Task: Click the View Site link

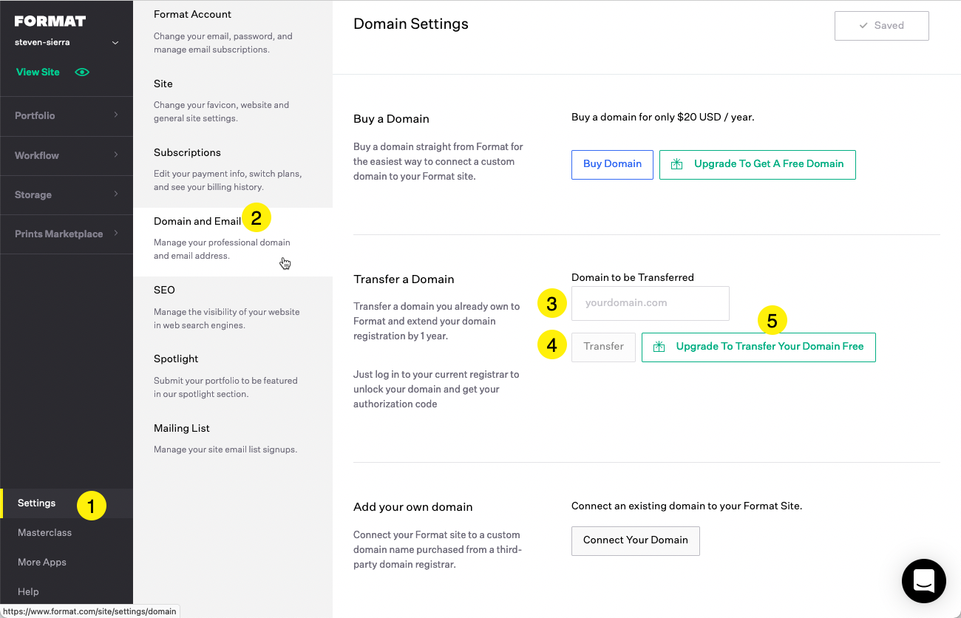Action: pyautogui.click(x=38, y=72)
